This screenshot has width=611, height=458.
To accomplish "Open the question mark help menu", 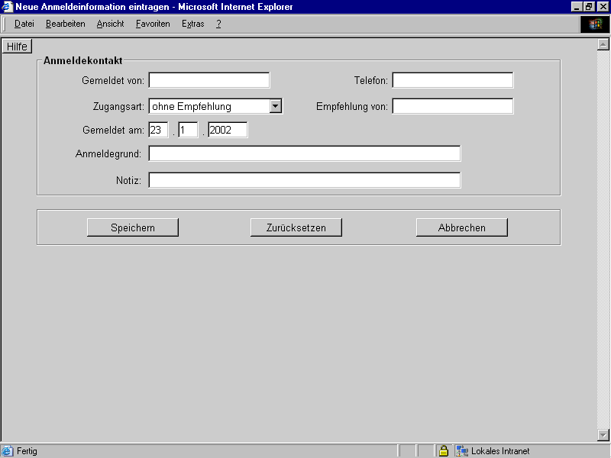I will point(218,24).
